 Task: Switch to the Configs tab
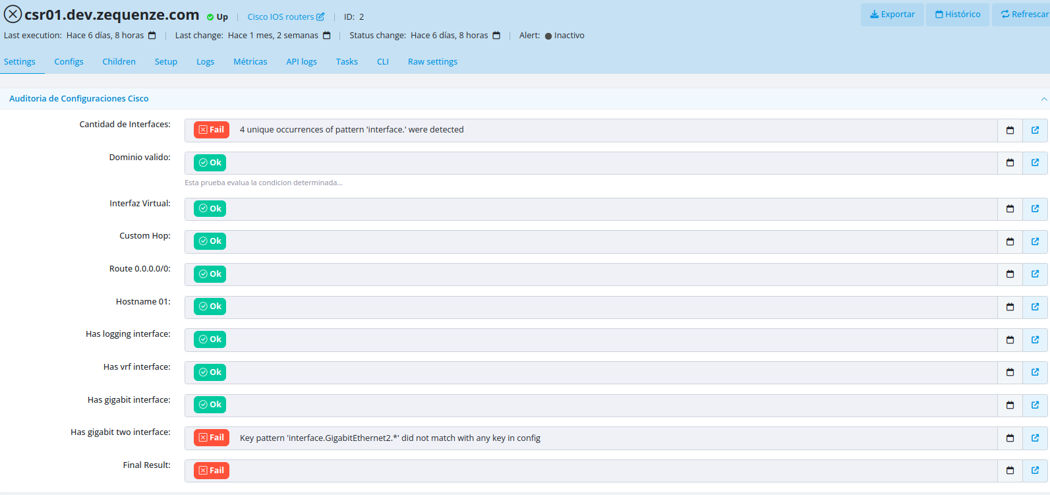coord(69,62)
